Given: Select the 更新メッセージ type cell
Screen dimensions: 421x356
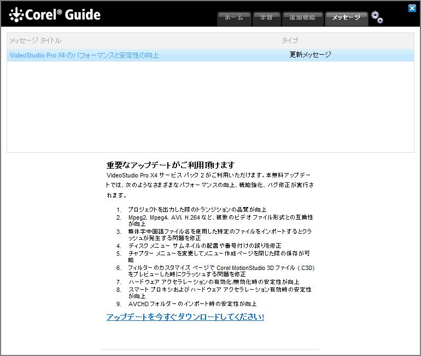Looking at the screenshot, I should (x=310, y=55).
